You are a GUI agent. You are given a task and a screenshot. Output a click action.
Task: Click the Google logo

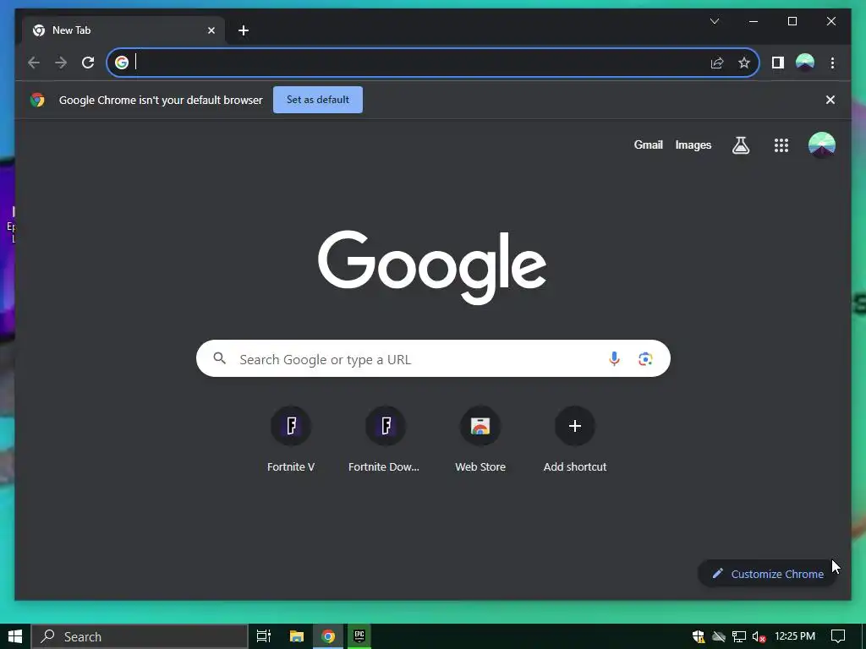coord(432,266)
